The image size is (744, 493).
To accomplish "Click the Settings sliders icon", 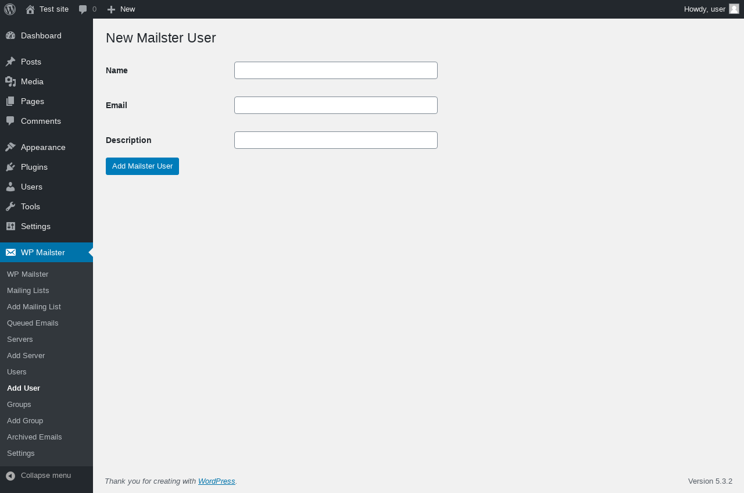I will coord(10,226).
